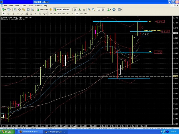Toggle the Terminal panel icon
179x134 pixels.
pyautogui.click(x=28, y=9)
